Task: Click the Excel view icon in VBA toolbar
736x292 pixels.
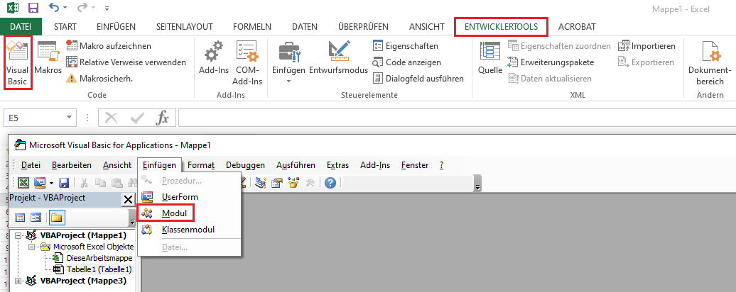Action: pos(23,184)
